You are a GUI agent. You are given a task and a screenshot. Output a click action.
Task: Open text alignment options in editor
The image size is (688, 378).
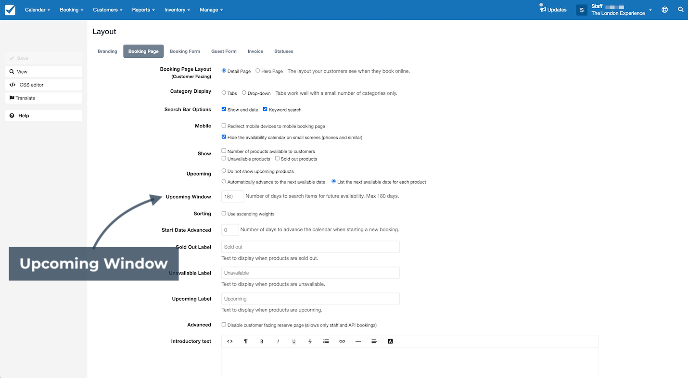pos(374,341)
